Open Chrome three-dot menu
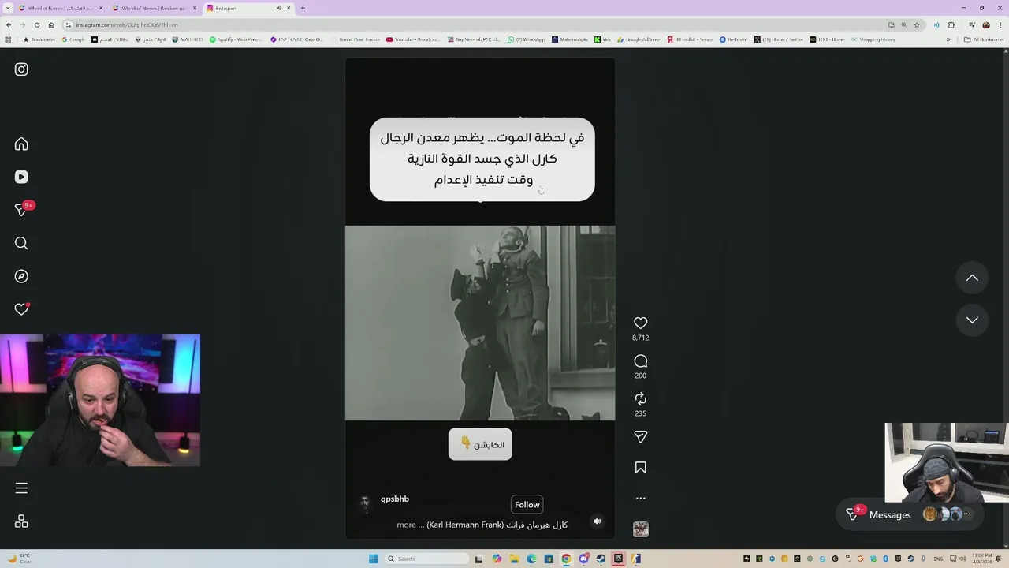 (x=1000, y=24)
